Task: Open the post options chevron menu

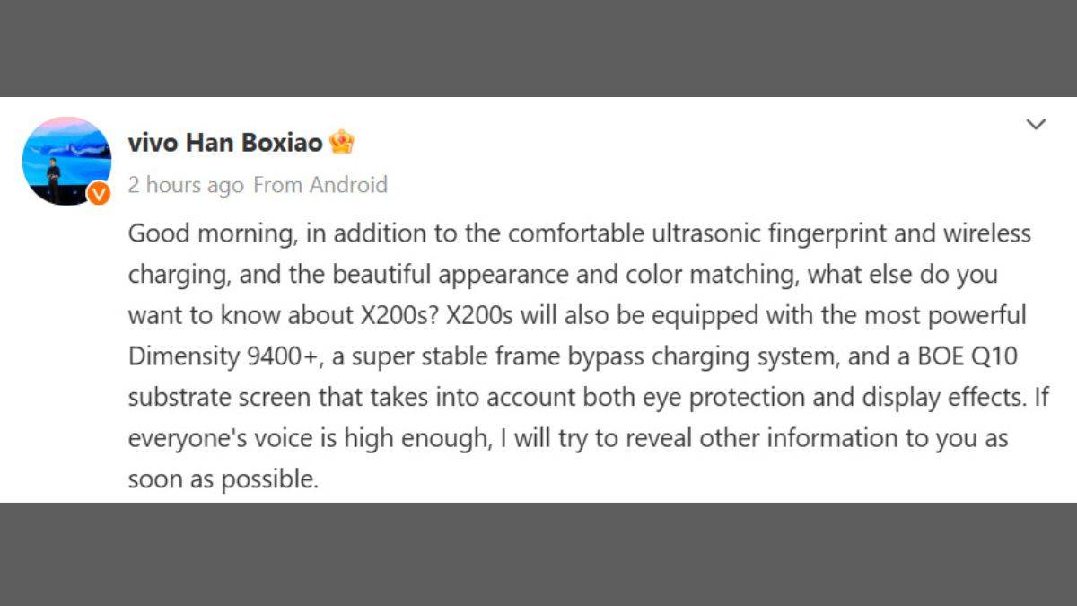Action: point(1036,124)
